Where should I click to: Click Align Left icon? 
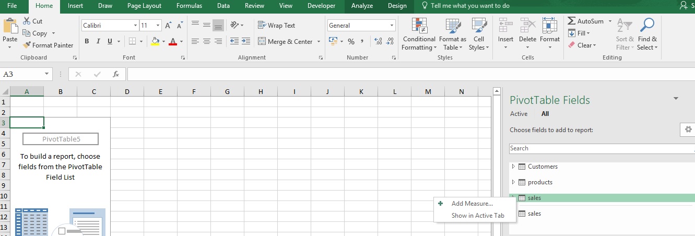click(x=195, y=41)
